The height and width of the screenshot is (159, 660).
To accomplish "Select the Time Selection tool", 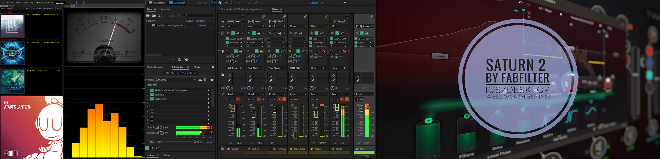I will click(x=232, y=2).
